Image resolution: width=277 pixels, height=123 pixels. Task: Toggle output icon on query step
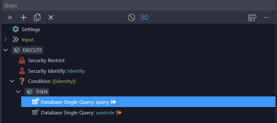(x=113, y=102)
